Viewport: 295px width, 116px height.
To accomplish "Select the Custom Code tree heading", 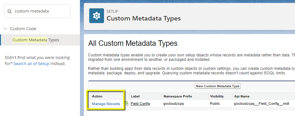I will pyautogui.click(x=23, y=29).
